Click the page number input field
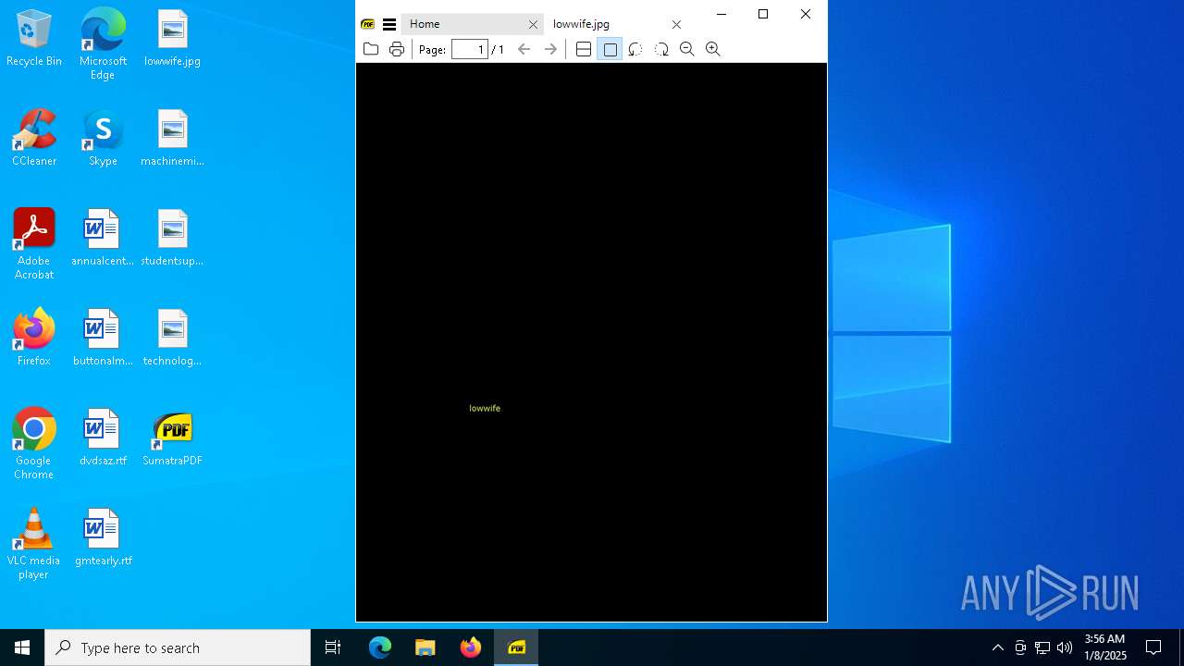The image size is (1184, 666). click(469, 49)
